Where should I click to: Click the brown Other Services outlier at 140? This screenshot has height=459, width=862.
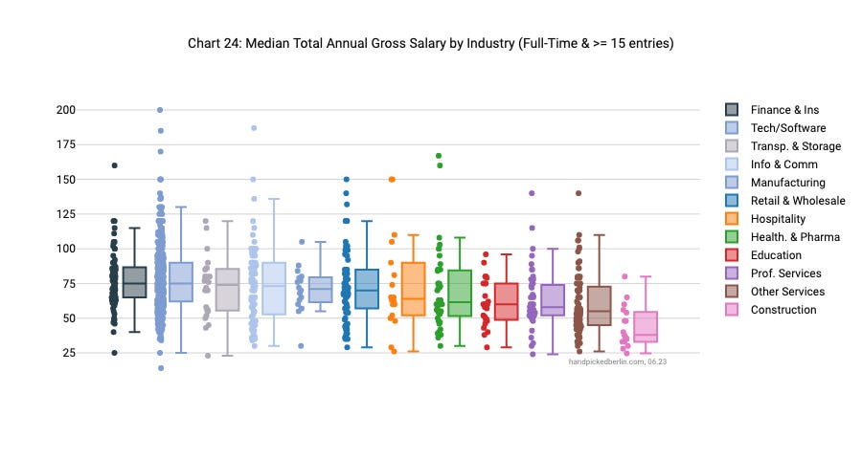(x=578, y=193)
